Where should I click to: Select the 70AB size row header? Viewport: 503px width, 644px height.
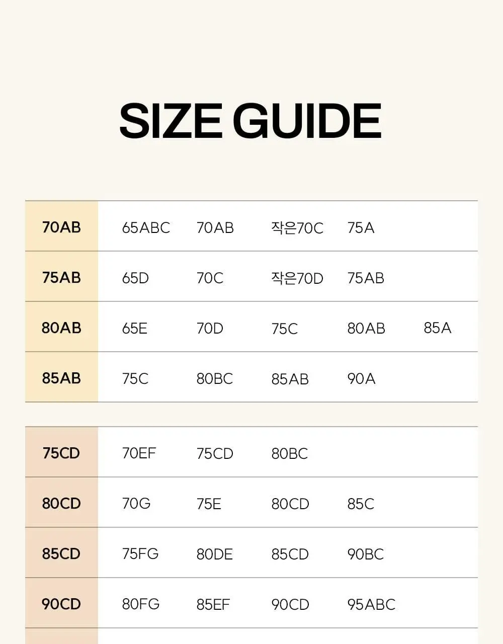[61, 226]
